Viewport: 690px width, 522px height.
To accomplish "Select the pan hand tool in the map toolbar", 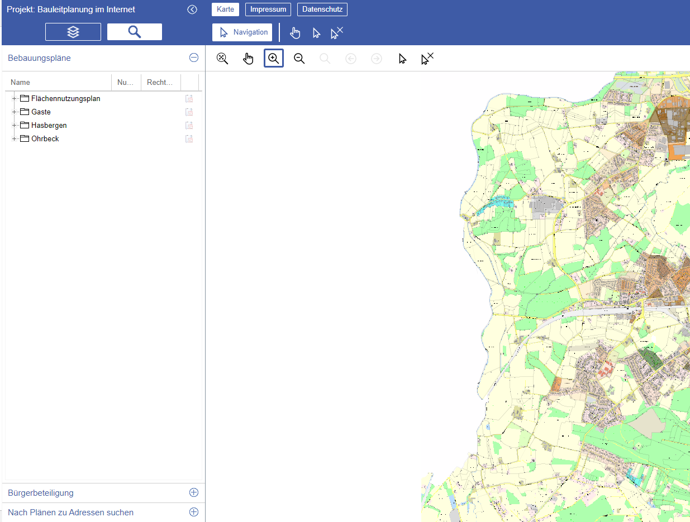I will [248, 58].
